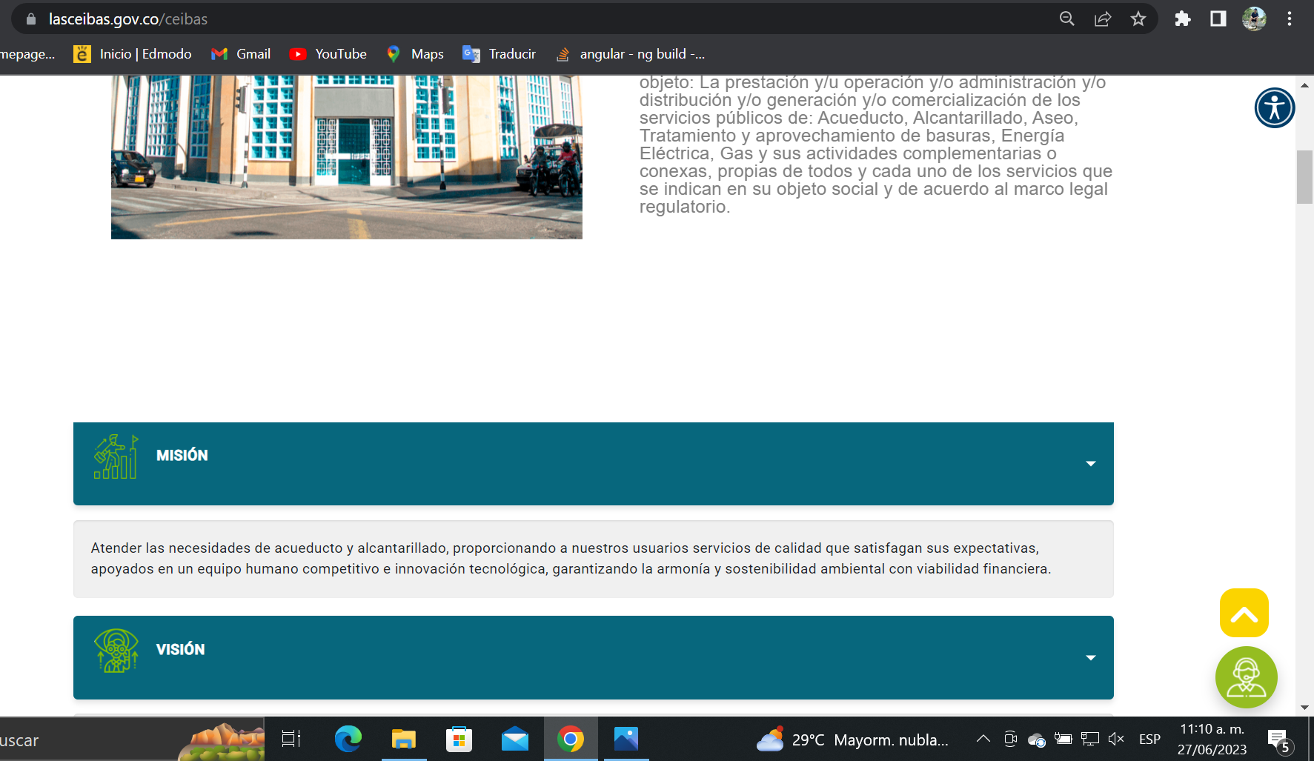Open Chrome's three-dot menu
This screenshot has width=1314, height=761.
1290,19
